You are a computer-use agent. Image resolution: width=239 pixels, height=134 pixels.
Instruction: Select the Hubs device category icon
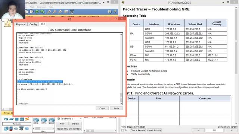point(16,119)
